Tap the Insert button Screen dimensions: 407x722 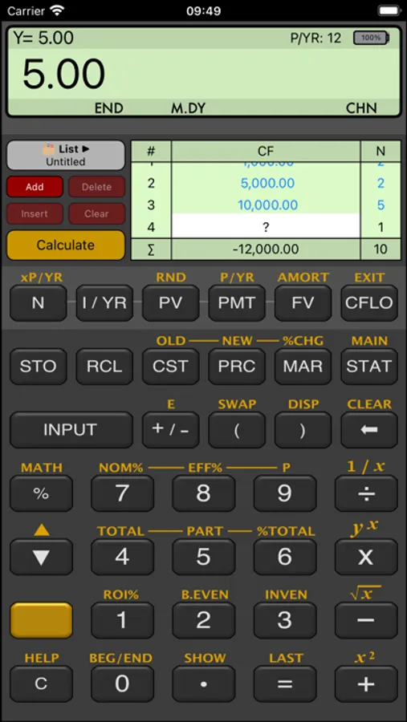pyautogui.click(x=35, y=213)
